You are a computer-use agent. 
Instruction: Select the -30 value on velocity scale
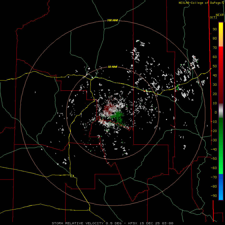(214, 140)
